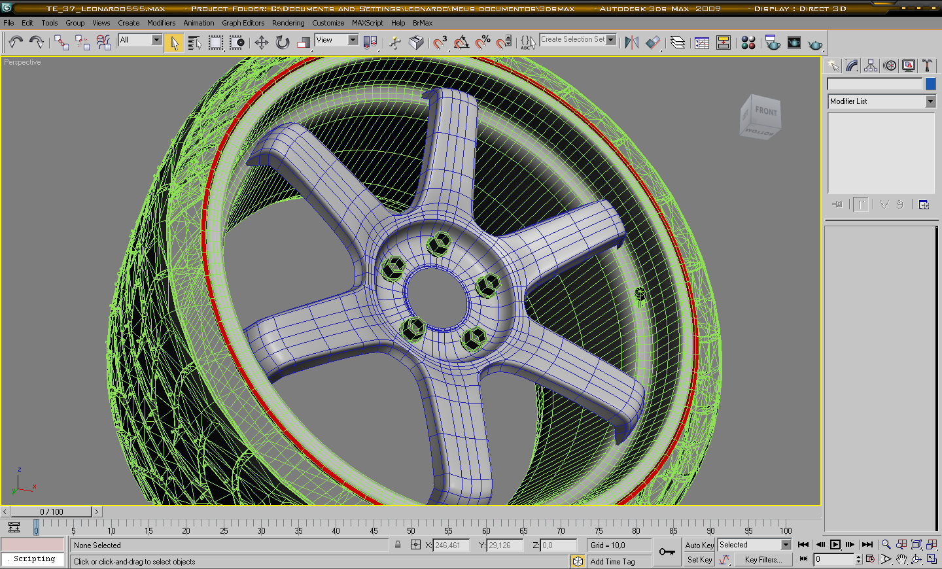This screenshot has width=942, height=569.
Task: Click the ViewCube FRONT face
Action: pyautogui.click(x=766, y=111)
